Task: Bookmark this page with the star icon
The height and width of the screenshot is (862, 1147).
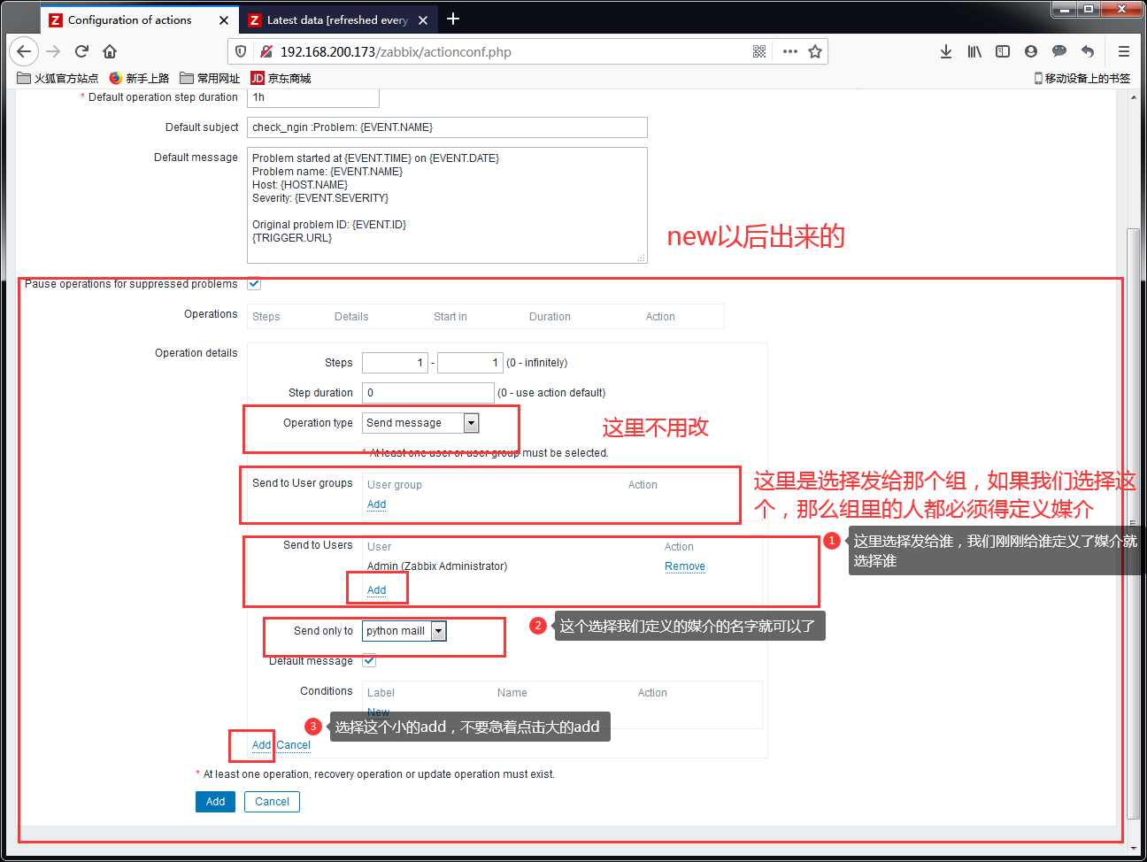Action: 815,51
